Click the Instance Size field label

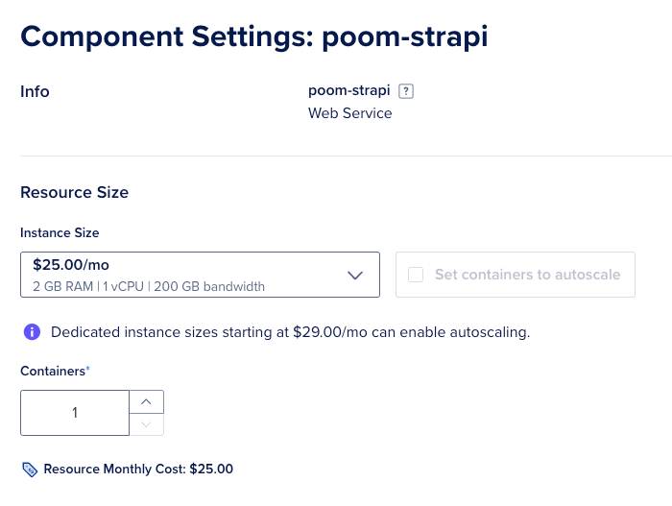coord(60,232)
